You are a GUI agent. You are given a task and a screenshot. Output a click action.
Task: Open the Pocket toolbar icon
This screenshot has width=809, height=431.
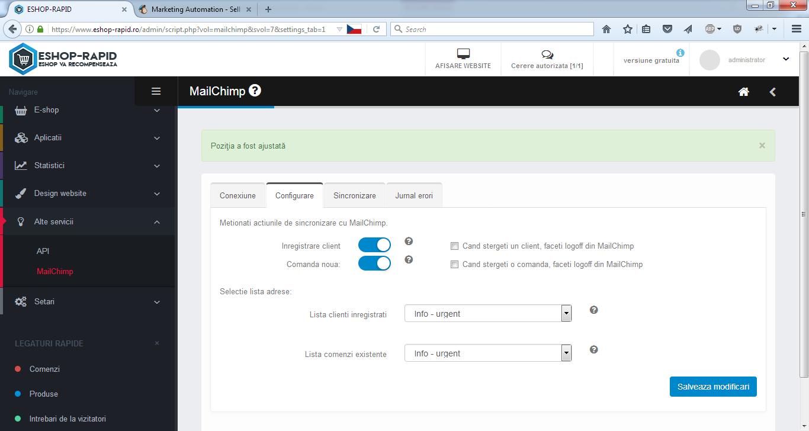point(667,29)
